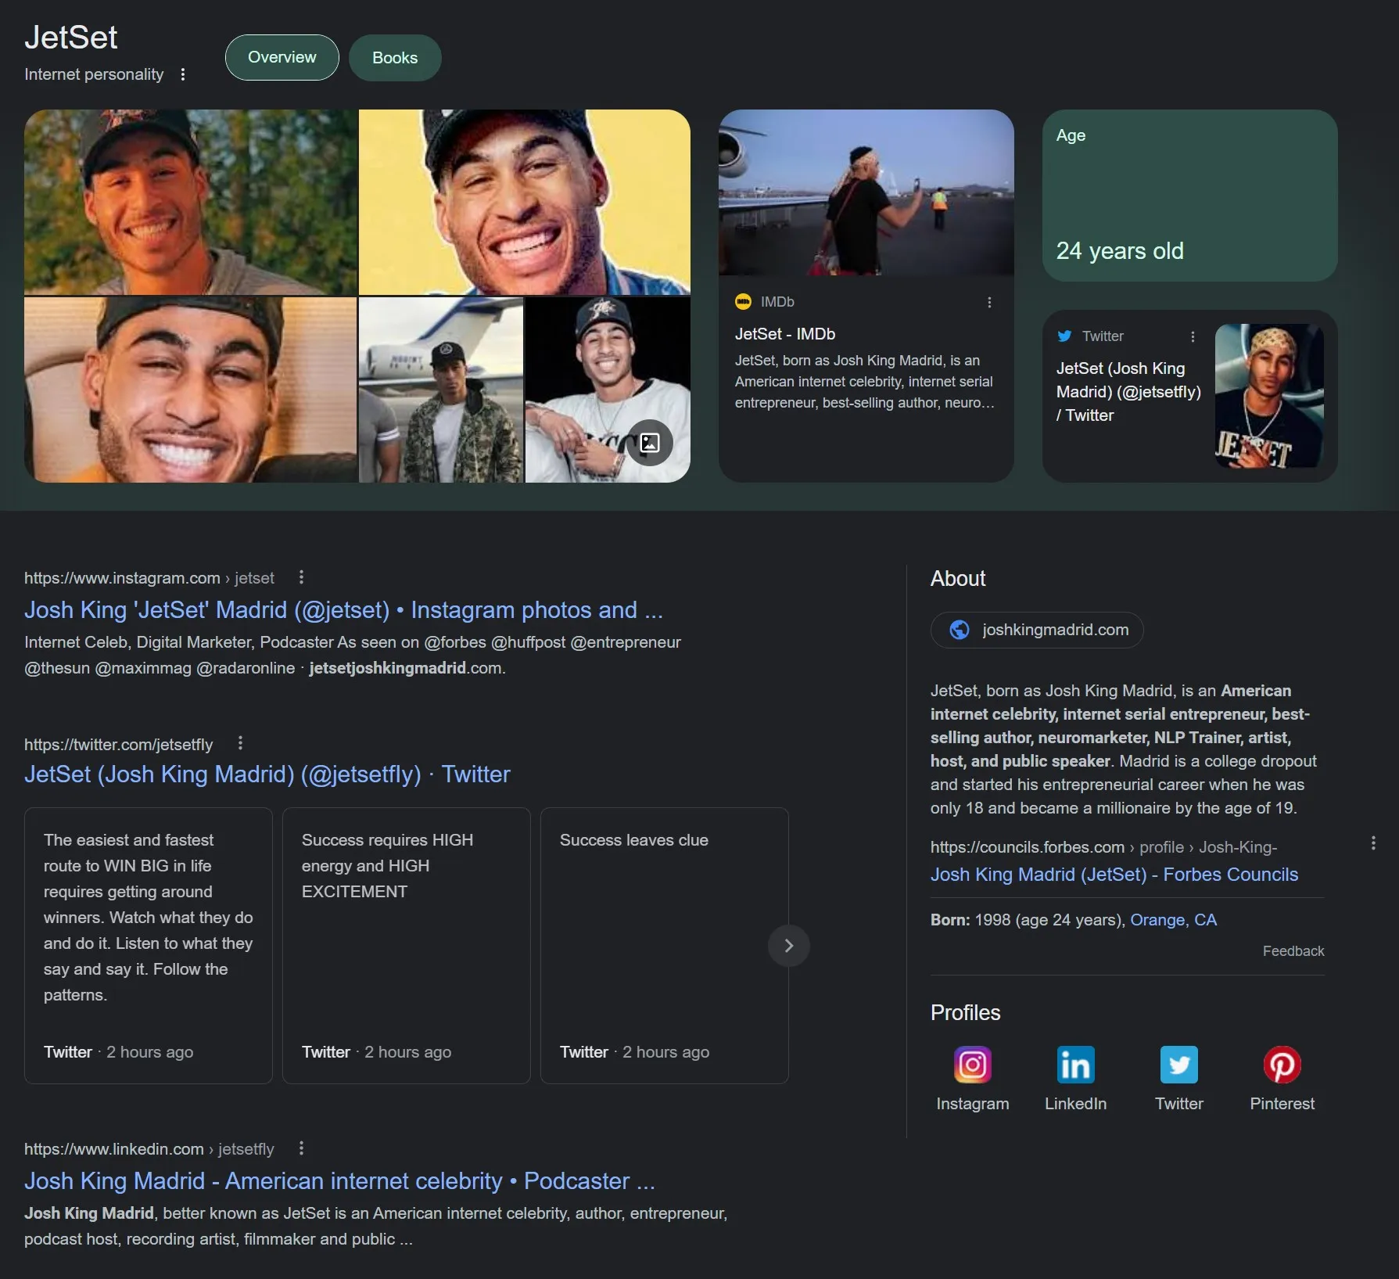Open the tweet about easiest and fastest route

[149, 946]
